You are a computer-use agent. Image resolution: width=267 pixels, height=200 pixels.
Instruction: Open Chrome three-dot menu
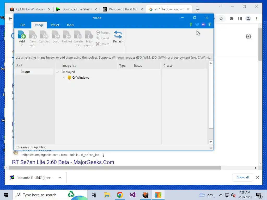coord(257,18)
